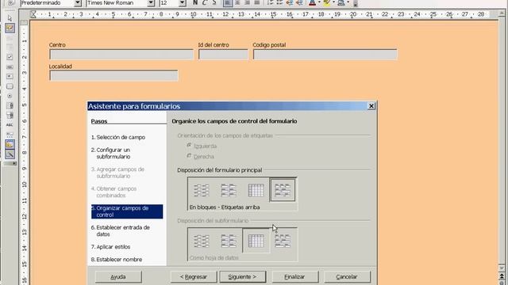Select the Derecha radio button

[x=189, y=156]
